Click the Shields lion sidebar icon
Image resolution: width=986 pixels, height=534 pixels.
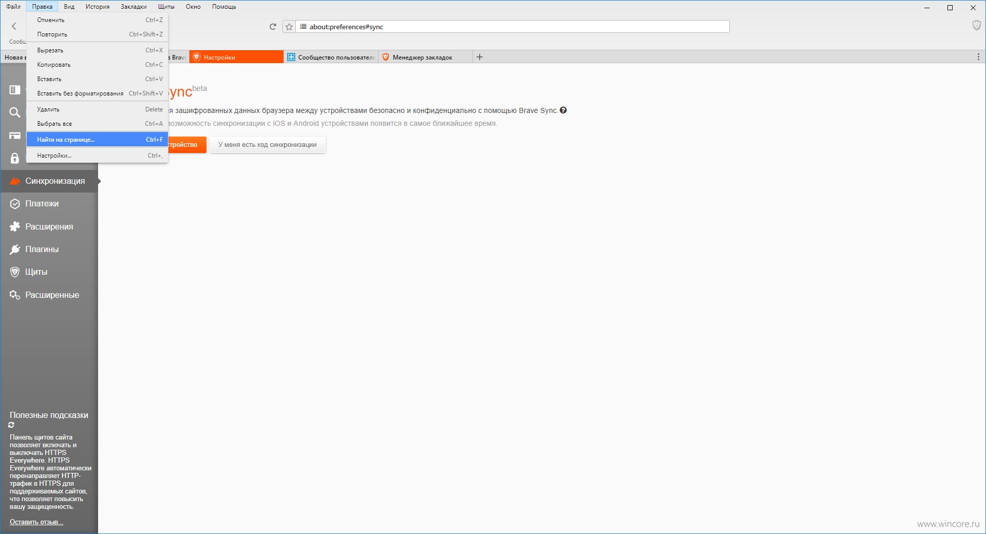click(15, 272)
